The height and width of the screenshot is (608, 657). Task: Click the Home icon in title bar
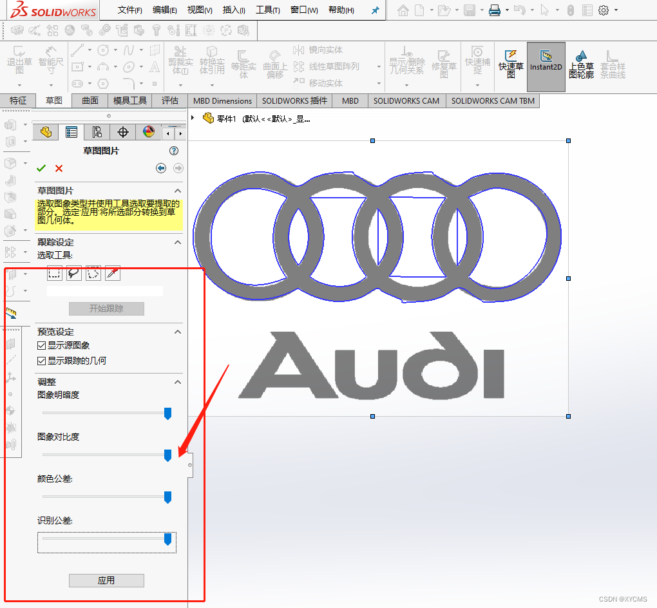pyautogui.click(x=403, y=10)
